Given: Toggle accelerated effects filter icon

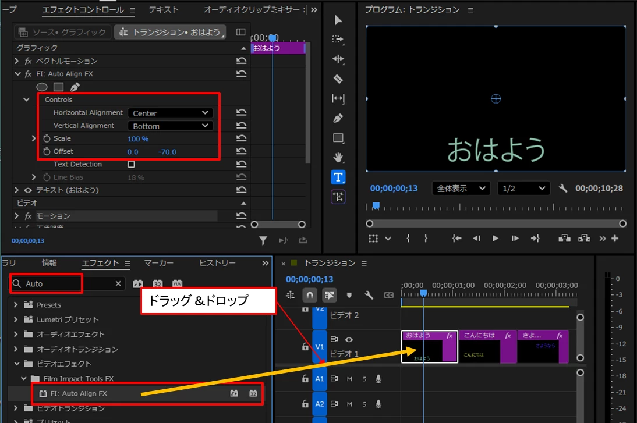Looking at the screenshot, I should point(138,283).
